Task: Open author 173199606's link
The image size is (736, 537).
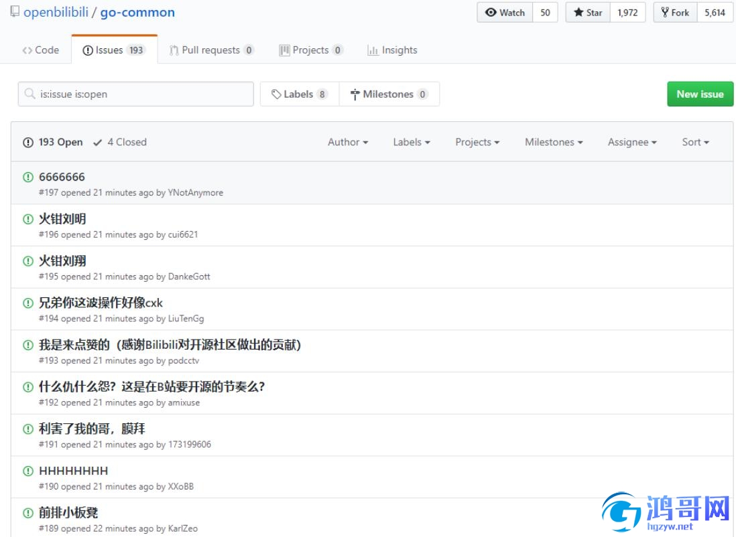Action: (190, 445)
